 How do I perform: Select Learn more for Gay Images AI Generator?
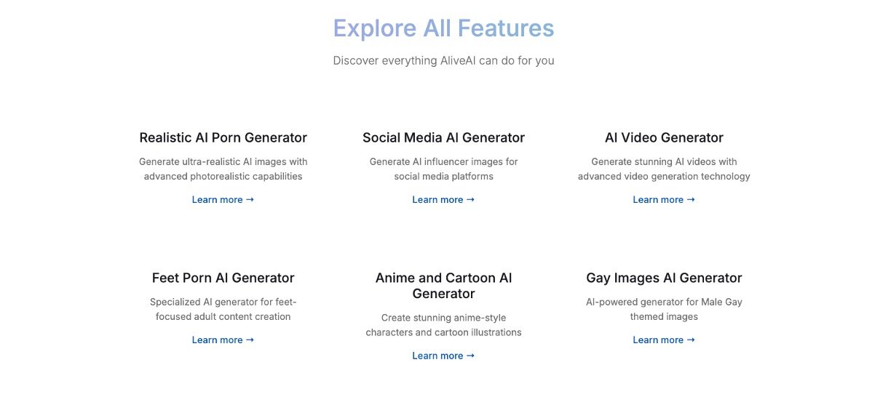coord(664,340)
